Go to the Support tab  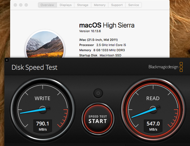point(117,5)
